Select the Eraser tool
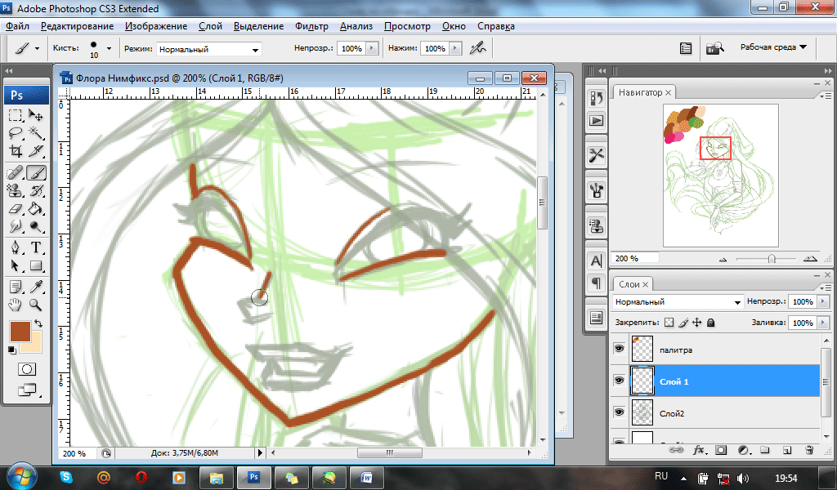This screenshot has height=490, width=837. (x=16, y=209)
